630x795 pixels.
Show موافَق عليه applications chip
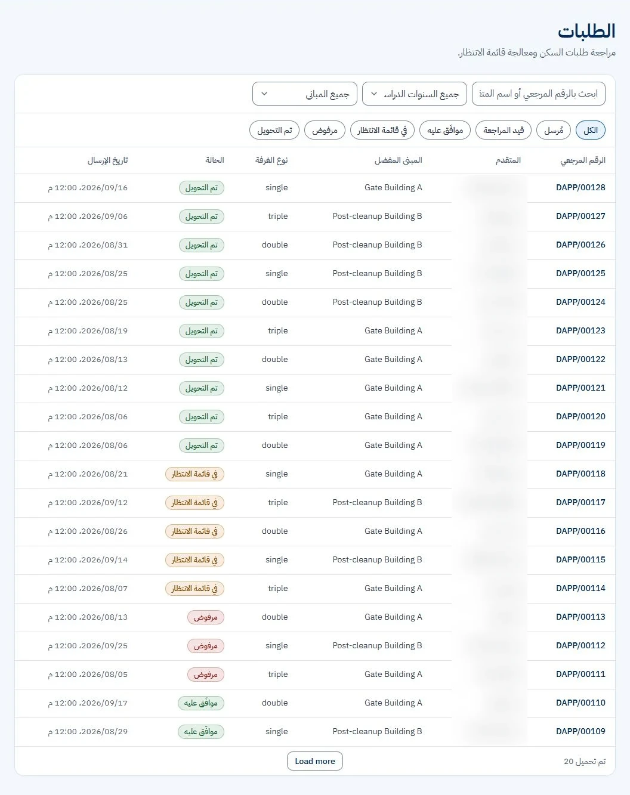pos(445,130)
